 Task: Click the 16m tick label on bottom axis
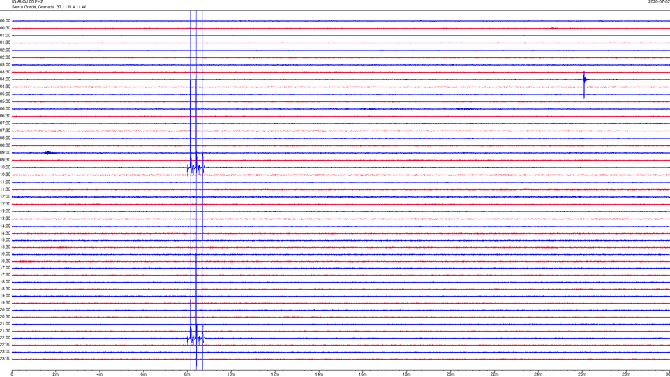point(363,374)
